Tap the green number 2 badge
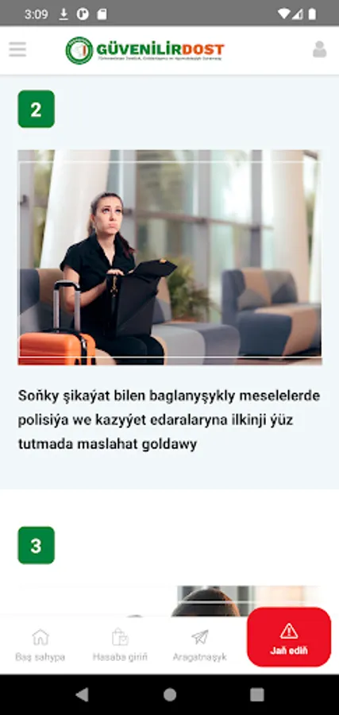The image size is (339, 715). pos(36,109)
